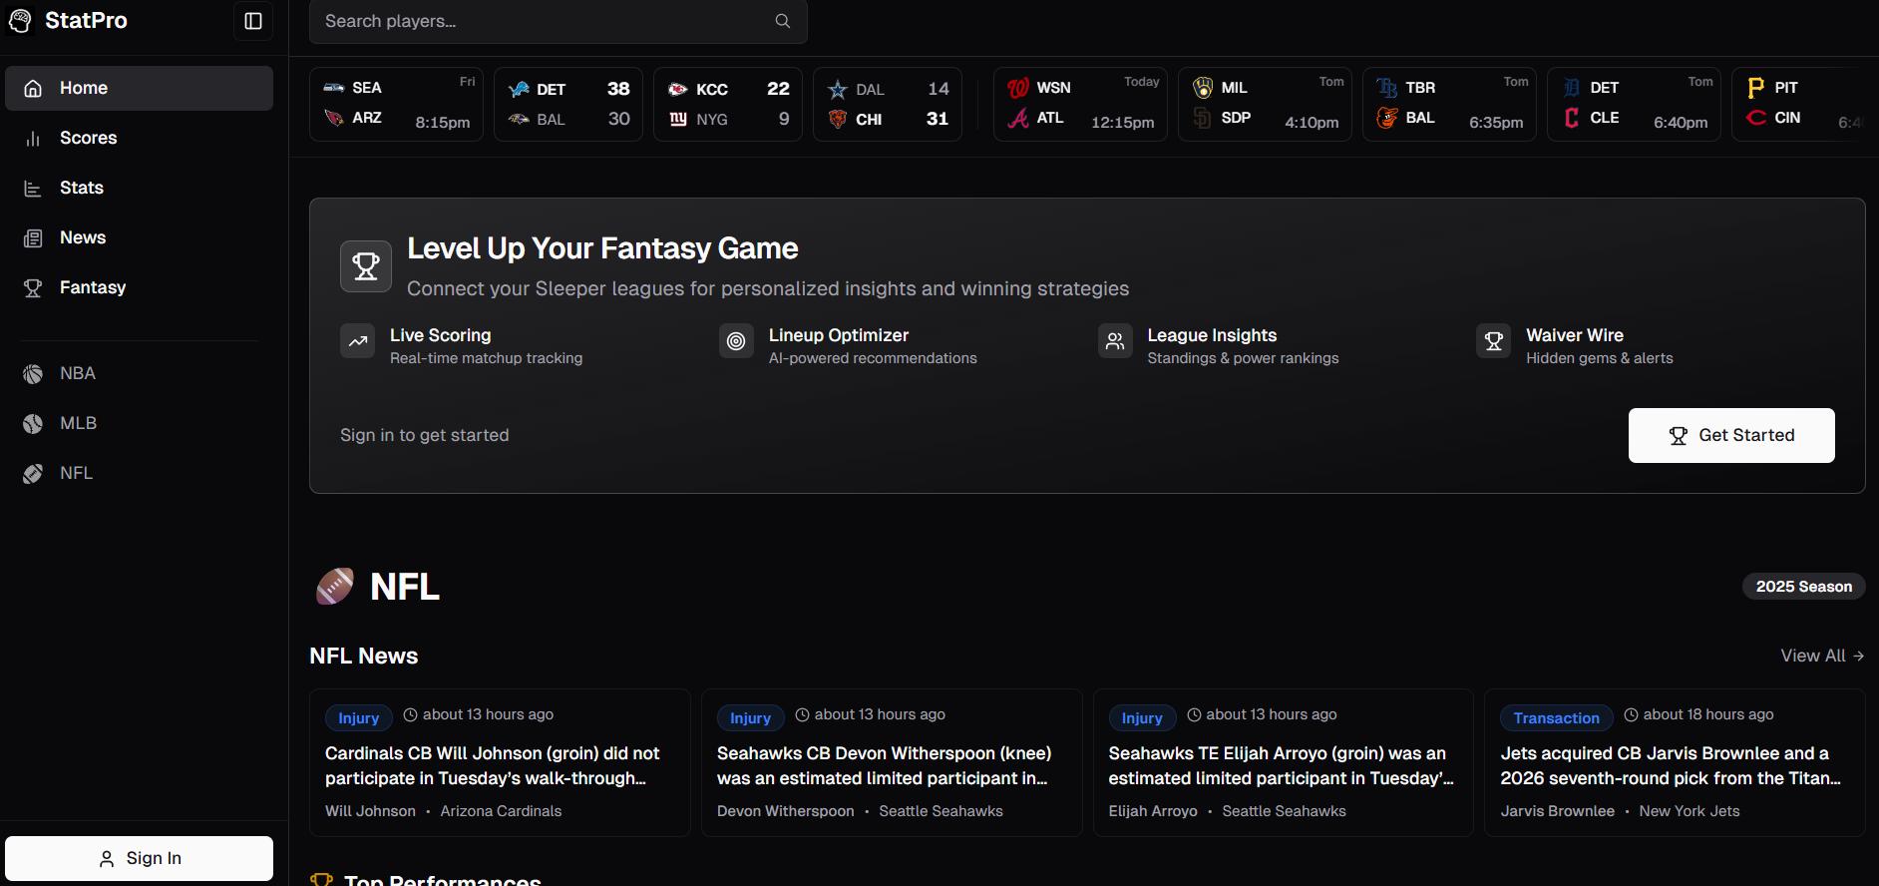The height and width of the screenshot is (886, 1879).
Task: Type in the Search players field
Action: 539,21
